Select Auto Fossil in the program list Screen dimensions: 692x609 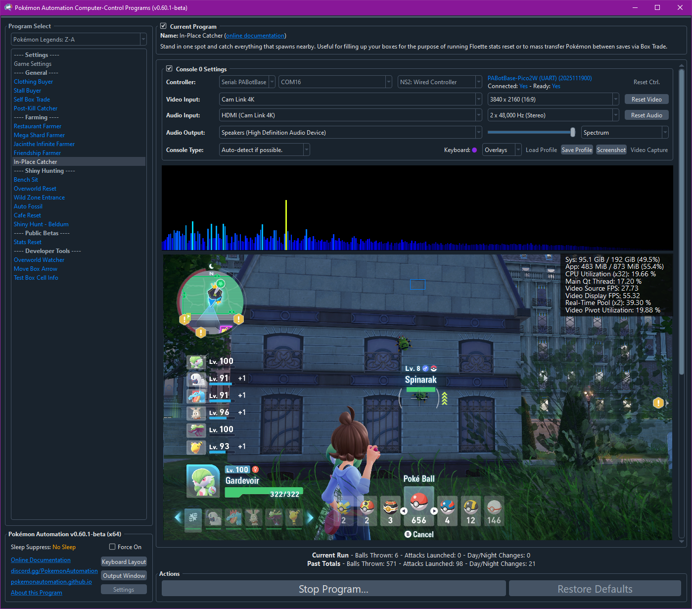pyautogui.click(x=28, y=206)
